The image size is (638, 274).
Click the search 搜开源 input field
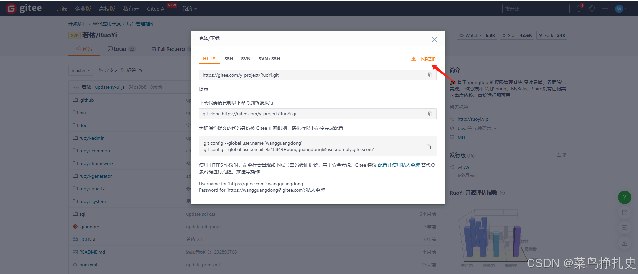pyautogui.click(x=536, y=9)
